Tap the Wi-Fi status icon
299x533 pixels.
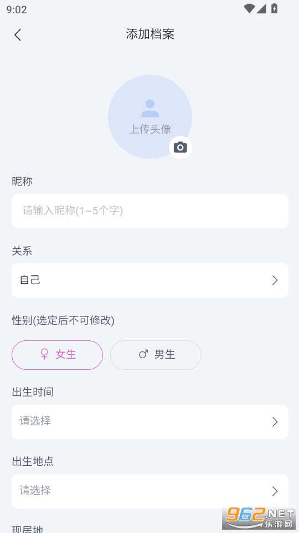point(249,9)
